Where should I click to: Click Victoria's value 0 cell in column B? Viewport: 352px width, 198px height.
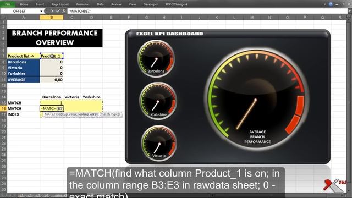tap(51, 68)
